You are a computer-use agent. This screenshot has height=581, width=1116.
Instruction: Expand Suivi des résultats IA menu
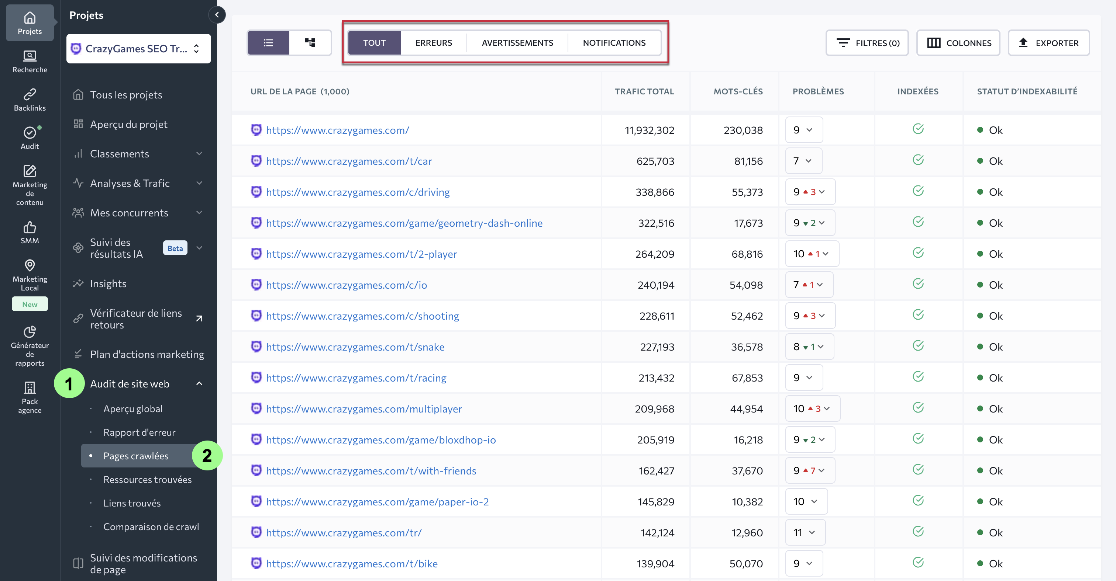[199, 248]
